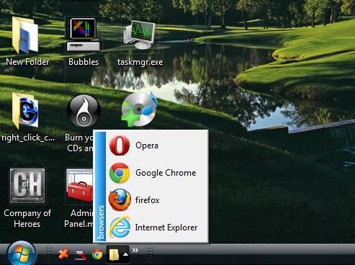Viewport: 355px width, 265px height.
Task: Choose Google Chrome text in browsers menu
Action: (x=166, y=173)
